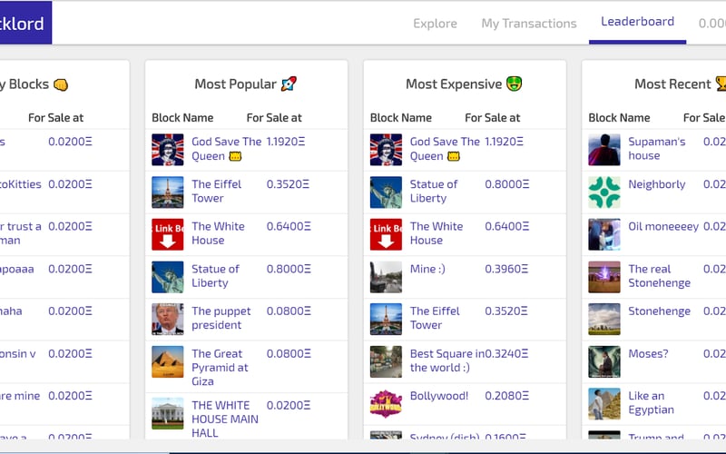Screen dimensions: 726x454
Task: Click God Save The Queen thumbnail in Most Popular
Action: (168, 150)
